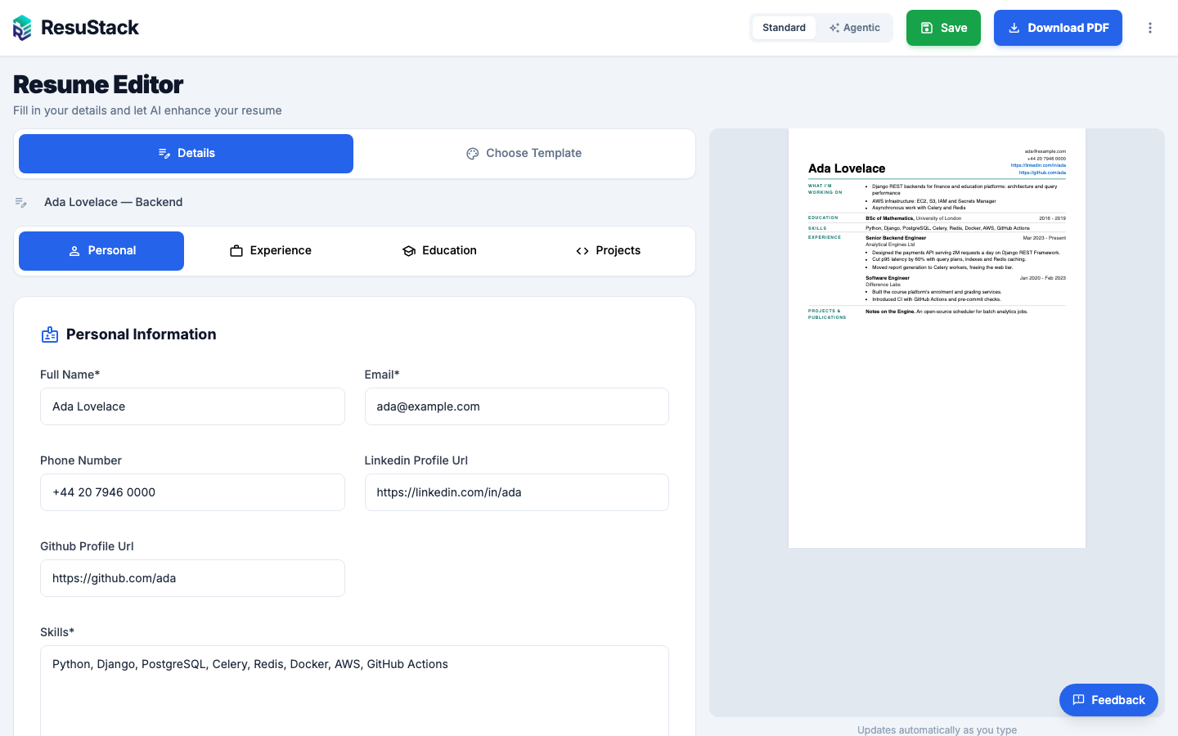Go to the Education section tab
The width and height of the screenshot is (1178, 736).
pos(439,251)
